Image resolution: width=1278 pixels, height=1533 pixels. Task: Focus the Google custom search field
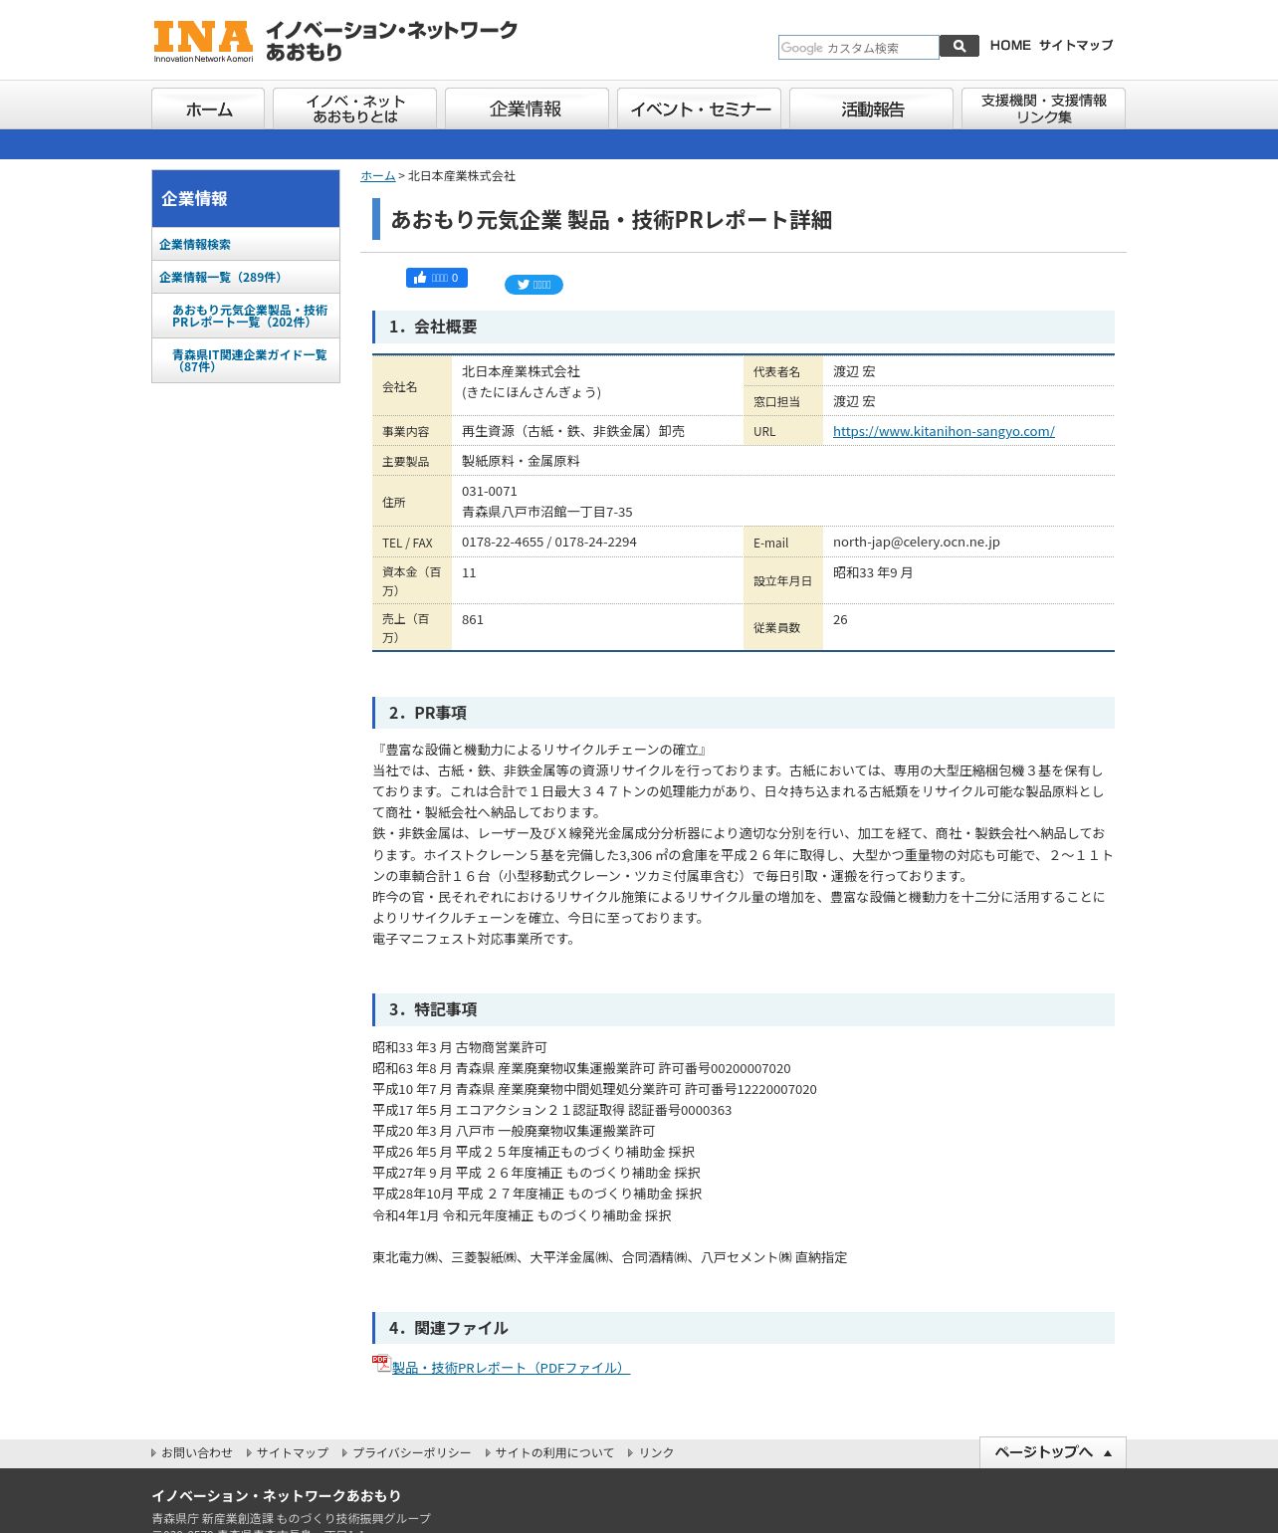[x=858, y=47]
